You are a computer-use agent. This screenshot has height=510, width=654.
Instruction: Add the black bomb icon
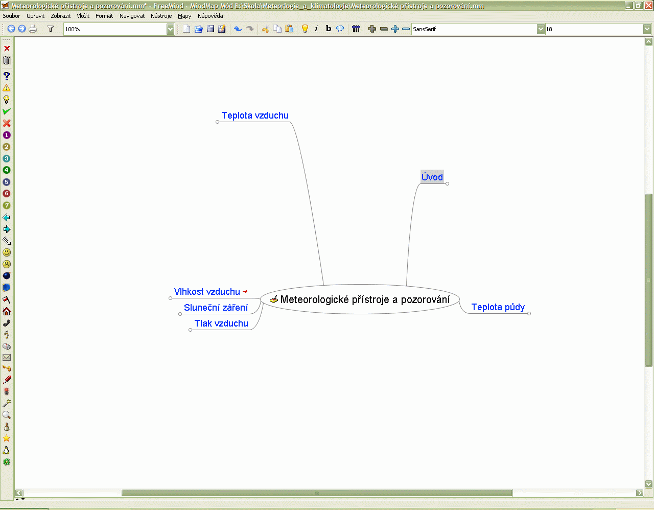tap(7, 276)
